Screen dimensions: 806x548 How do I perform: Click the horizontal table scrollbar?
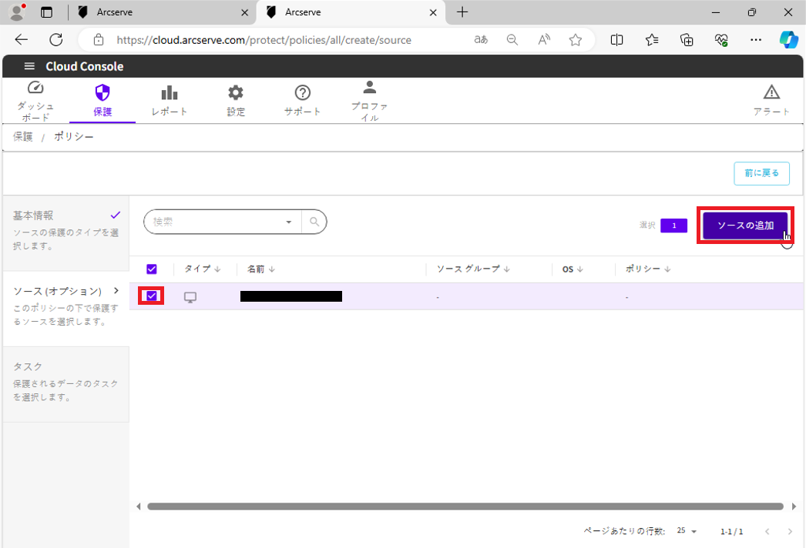pyautogui.click(x=462, y=506)
